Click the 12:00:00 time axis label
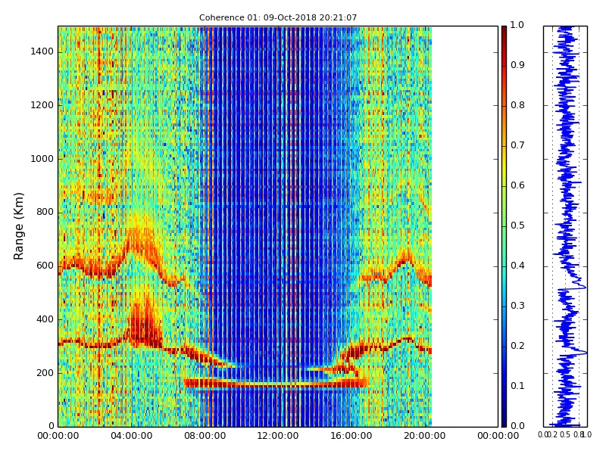This screenshot has height=454, width=606. click(x=278, y=436)
